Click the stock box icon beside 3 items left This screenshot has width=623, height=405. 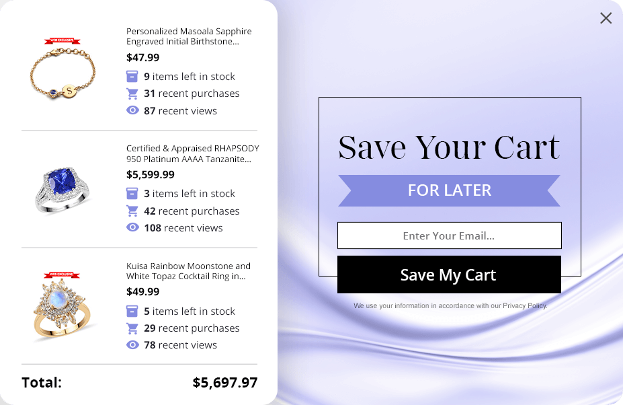point(132,194)
